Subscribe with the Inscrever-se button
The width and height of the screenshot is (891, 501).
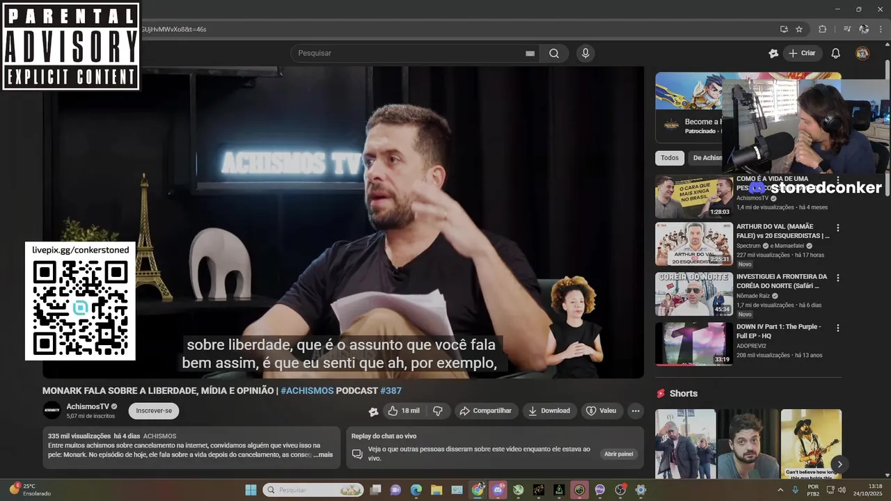coord(154,411)
